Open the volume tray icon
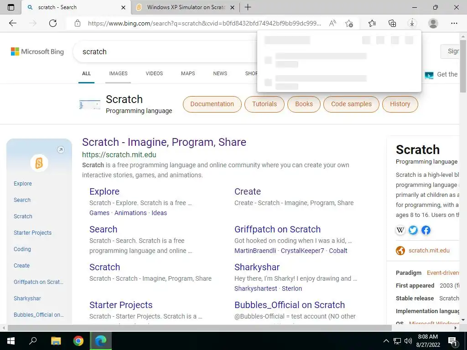This screenshot has height=350, width=467. coord(408,341)
